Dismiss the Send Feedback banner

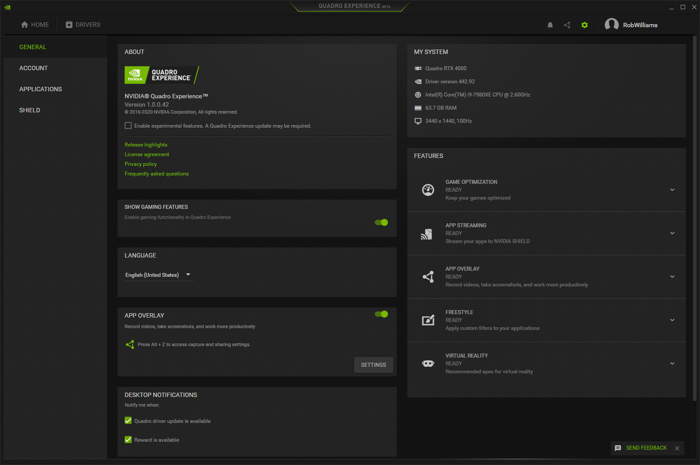pos(677,448)
